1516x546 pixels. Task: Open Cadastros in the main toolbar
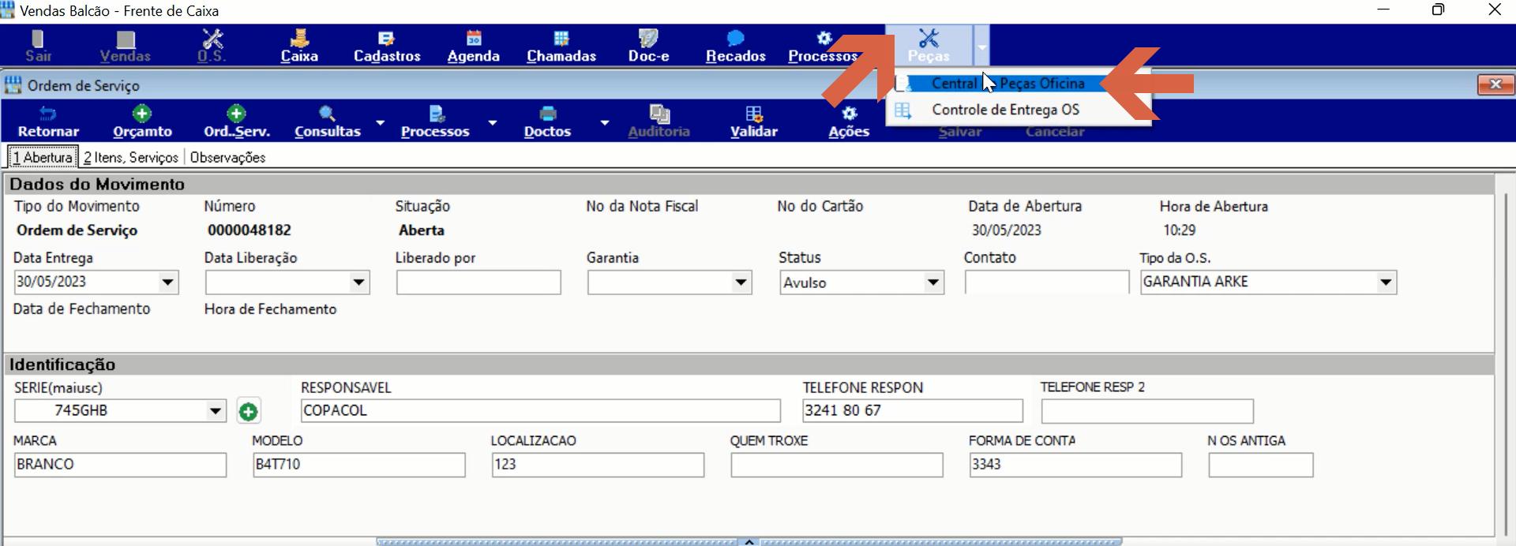[x=387, y=46]
